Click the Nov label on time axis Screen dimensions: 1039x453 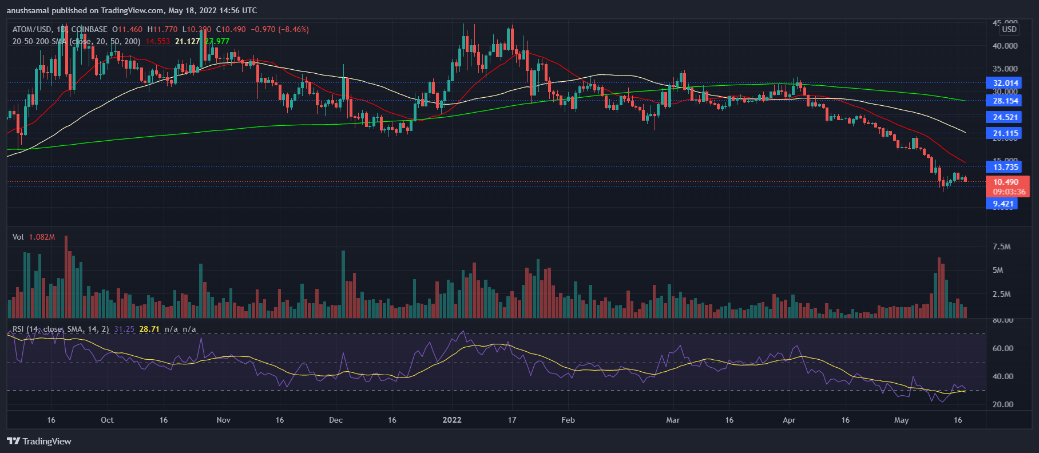tap(224, 420)
